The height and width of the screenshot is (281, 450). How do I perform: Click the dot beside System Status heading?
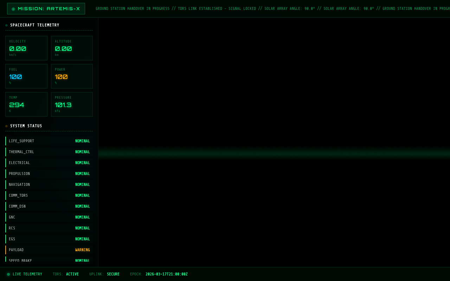pyautogui.click(x=6, y=126)
